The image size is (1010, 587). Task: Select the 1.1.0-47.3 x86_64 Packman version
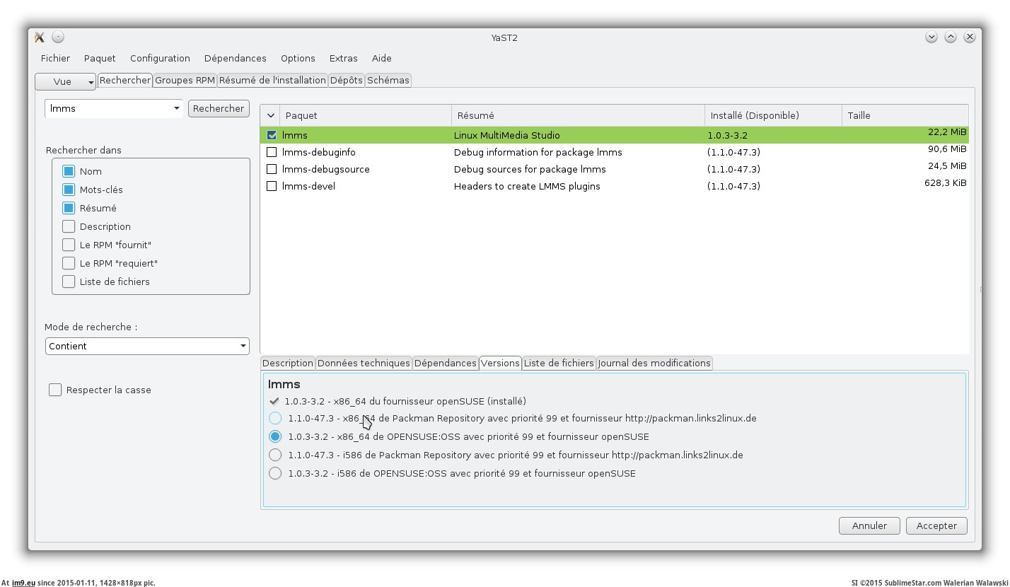click(275, 419)
